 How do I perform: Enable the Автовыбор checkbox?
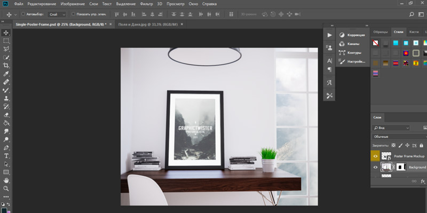click(23, 14)
